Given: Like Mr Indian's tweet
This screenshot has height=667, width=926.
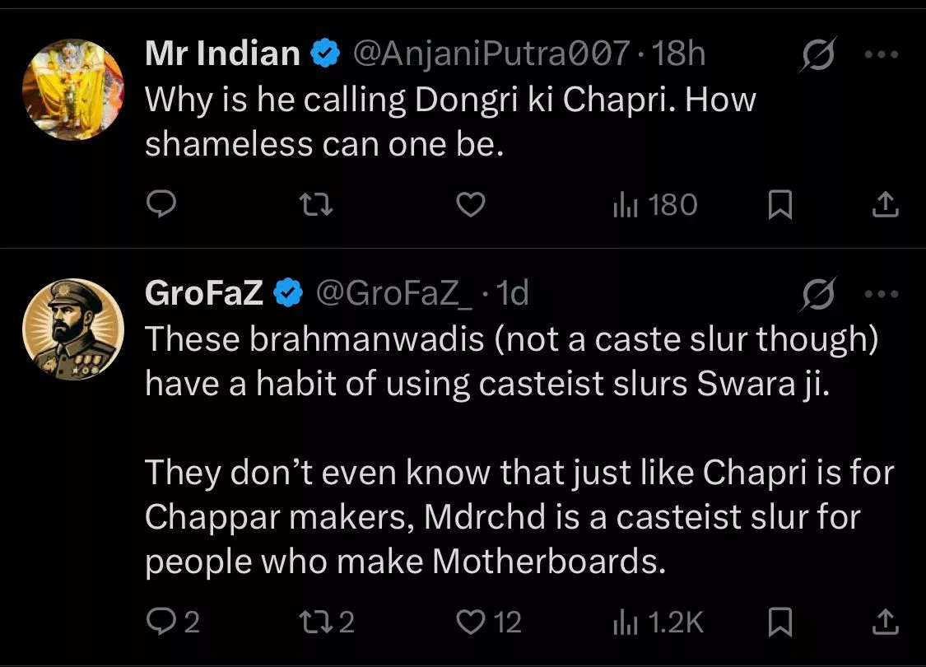Looking at the screenshot, I should pyautogui.click(x=470, y=204).
